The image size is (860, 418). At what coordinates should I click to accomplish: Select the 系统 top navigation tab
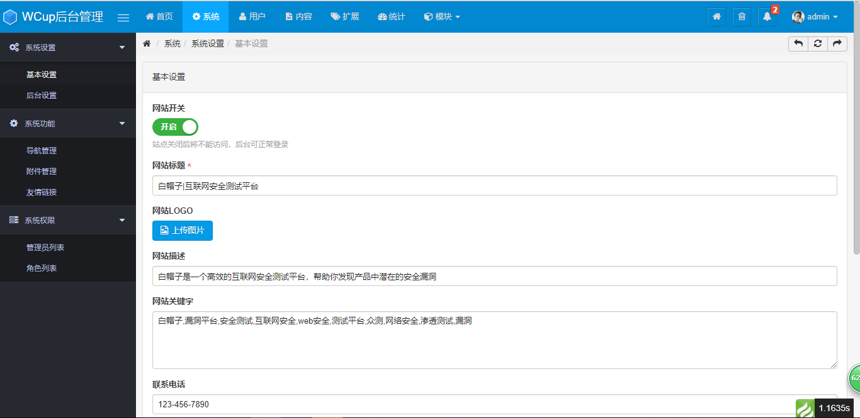[206, 16]
